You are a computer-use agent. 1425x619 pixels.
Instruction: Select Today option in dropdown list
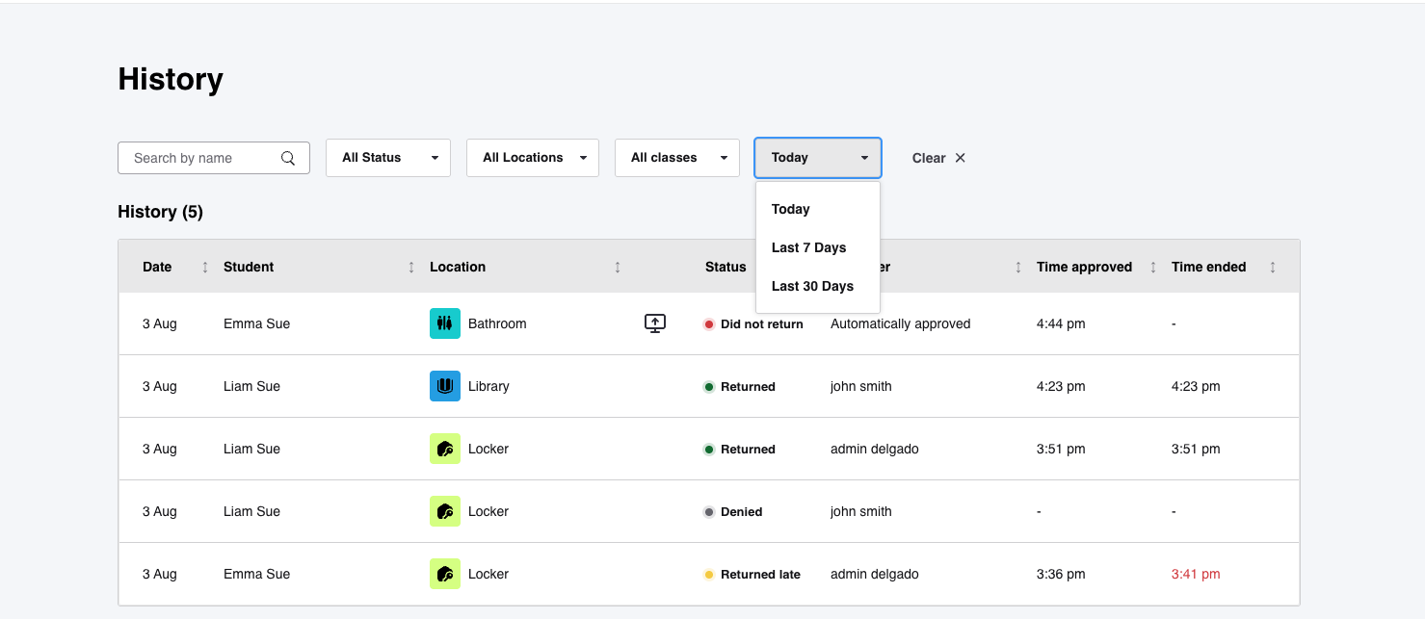(818, 209)
